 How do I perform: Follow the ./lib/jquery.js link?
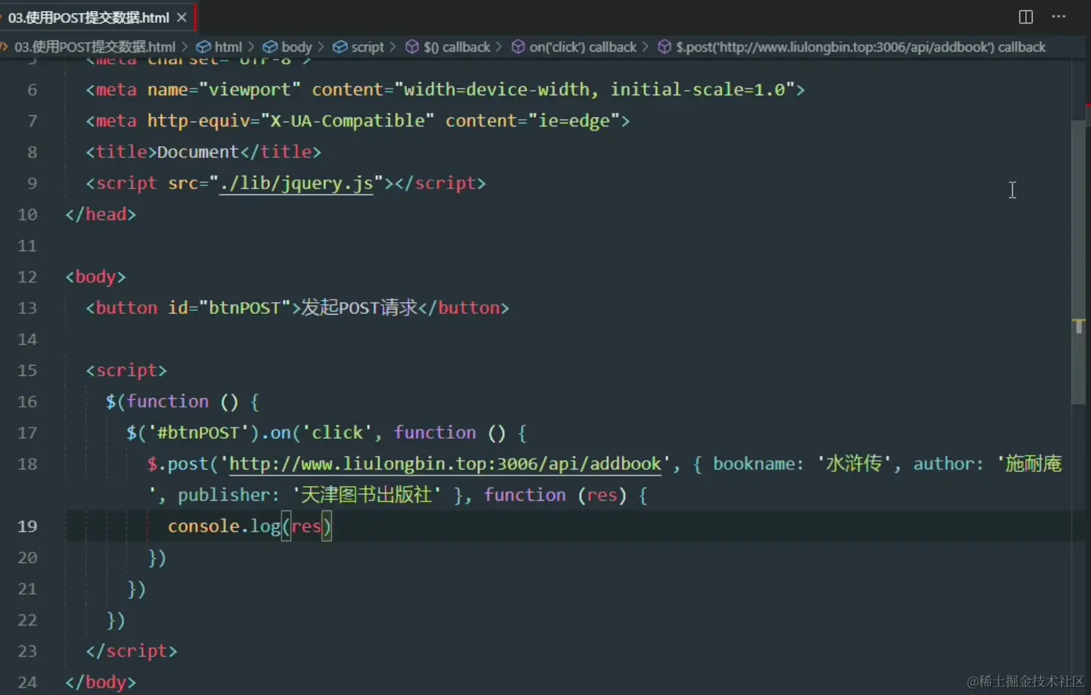[x=296, y=182]
